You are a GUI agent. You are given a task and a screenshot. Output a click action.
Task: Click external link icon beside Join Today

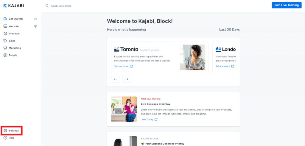pos(156,119)
